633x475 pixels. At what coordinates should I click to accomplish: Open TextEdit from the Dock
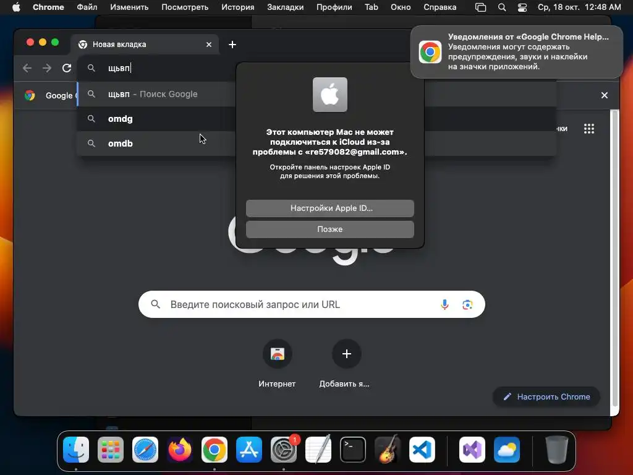coord(318,450)
